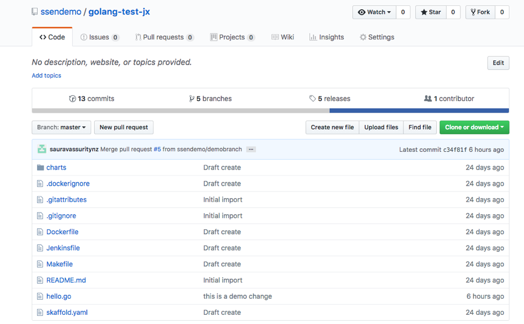Click the Fork count number
The image size is (524, 324).
coord(502,12)
